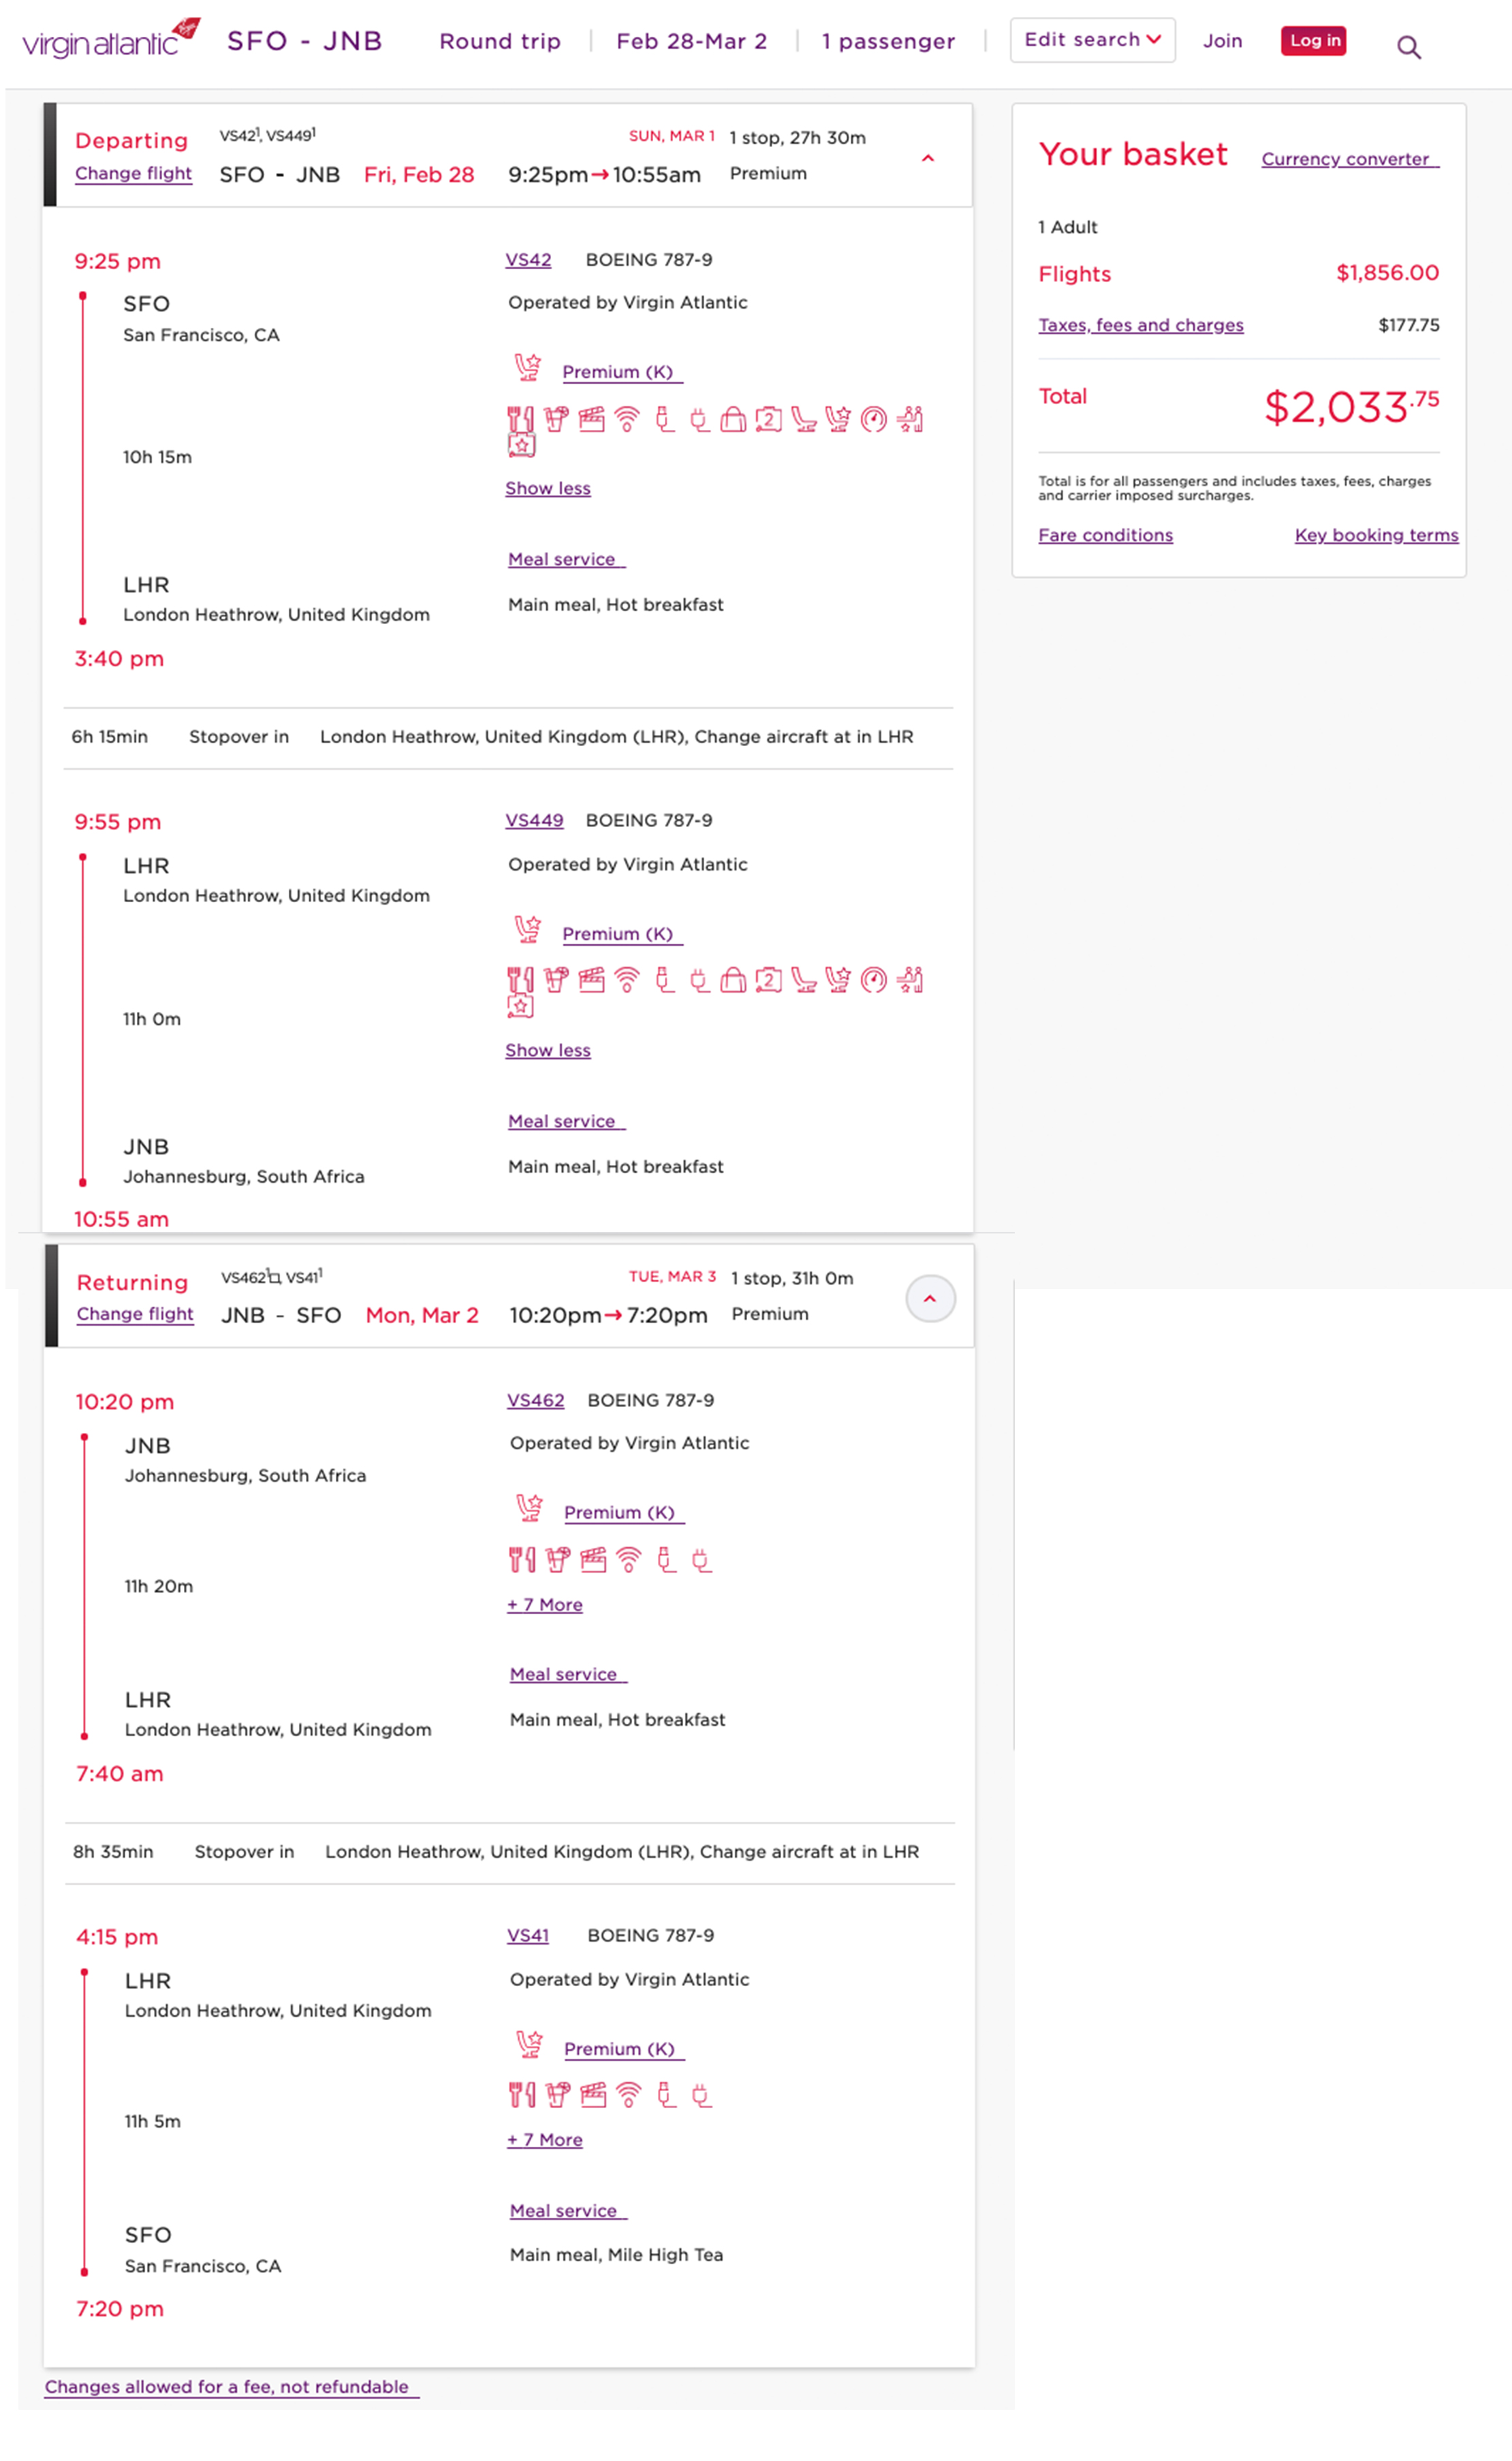
Task: Click the carry-on handbag icon for flight VS449
Action: point(733,979)
